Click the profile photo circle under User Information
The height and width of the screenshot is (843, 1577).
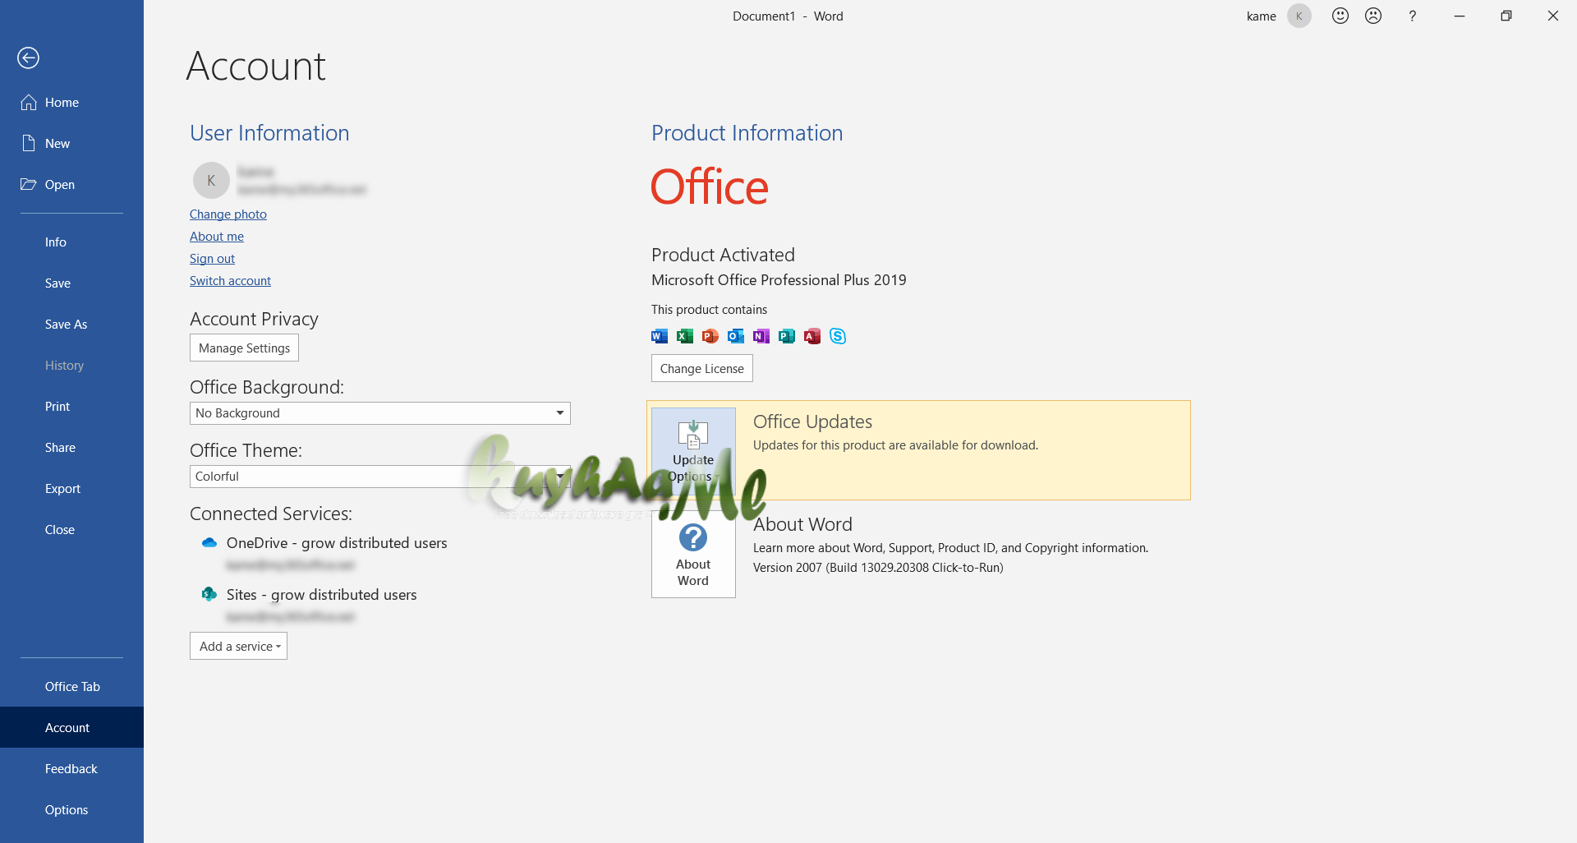coord(211,180)
